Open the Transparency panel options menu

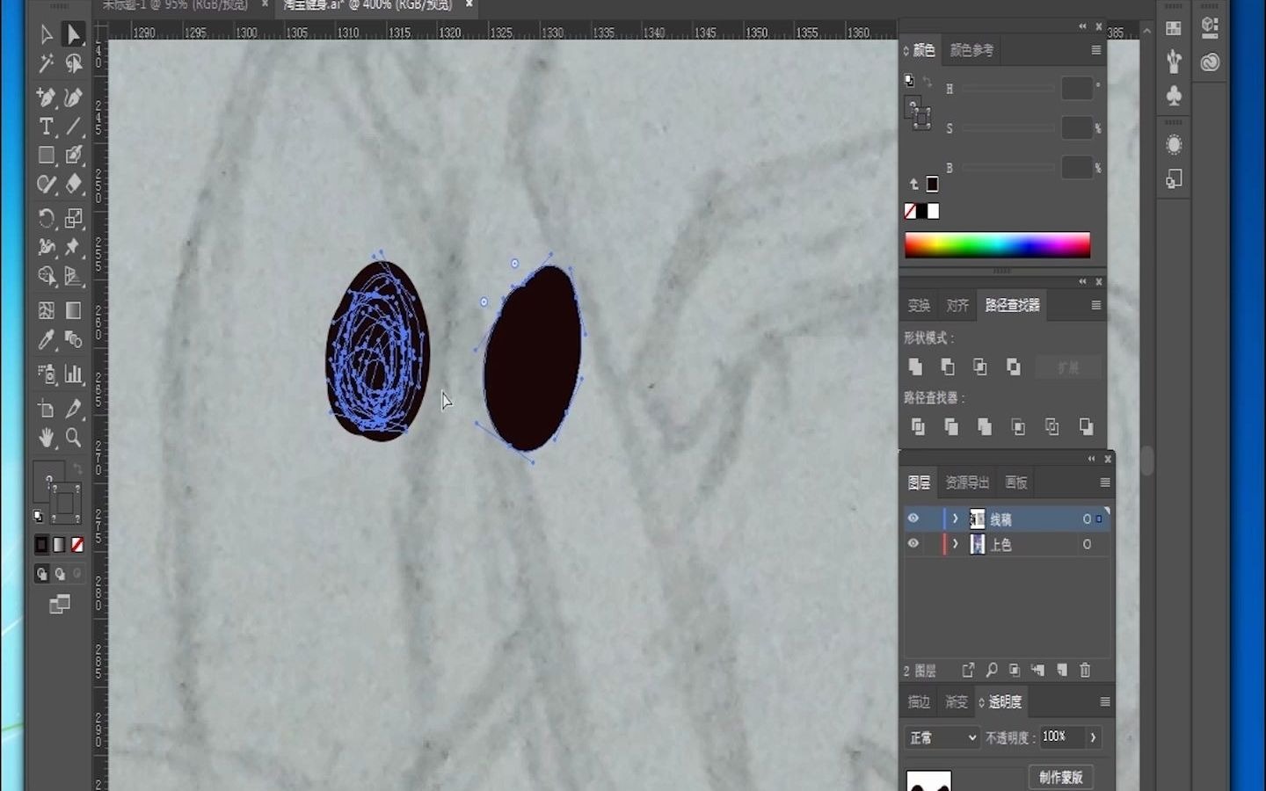(x=1105, y=701)
